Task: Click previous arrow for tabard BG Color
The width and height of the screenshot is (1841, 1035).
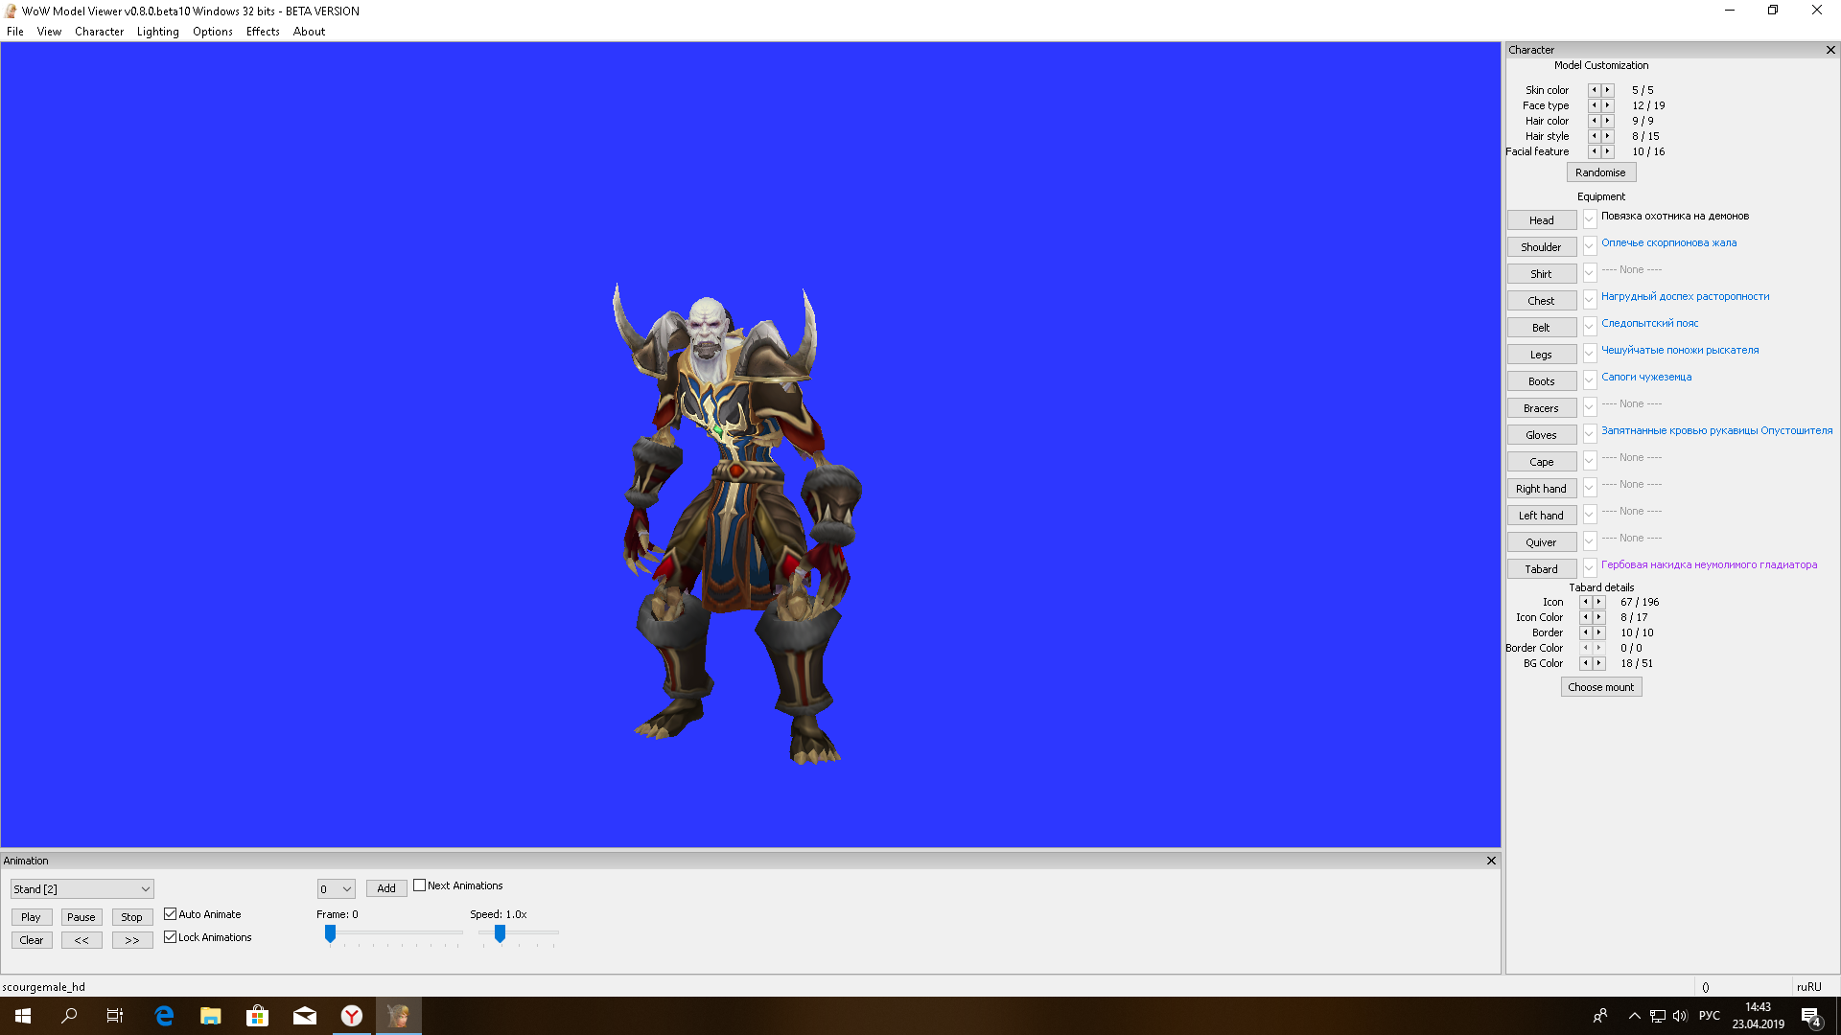Action: tap(1585, 663)
